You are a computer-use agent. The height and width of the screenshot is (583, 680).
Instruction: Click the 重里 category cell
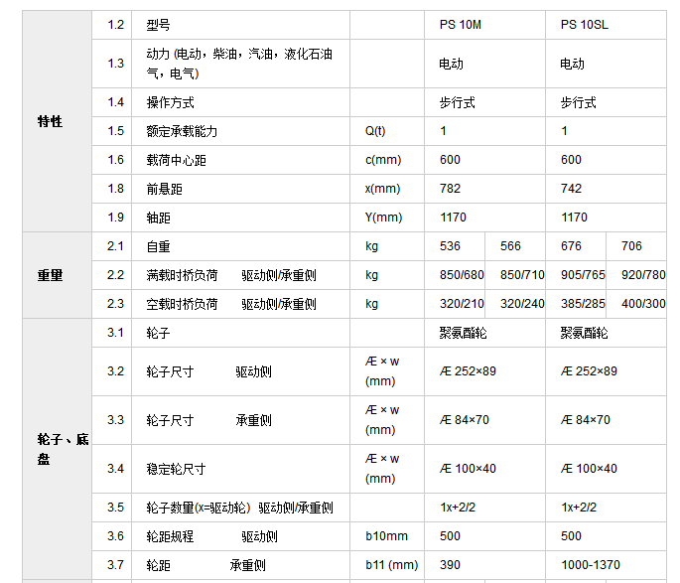tap(57, 275)
